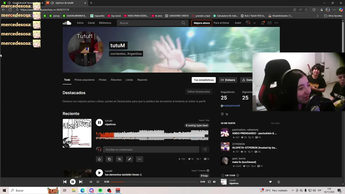Pause playback in the bottom player bar
Screen dimensions: 345x194
[x=73, y=182]
